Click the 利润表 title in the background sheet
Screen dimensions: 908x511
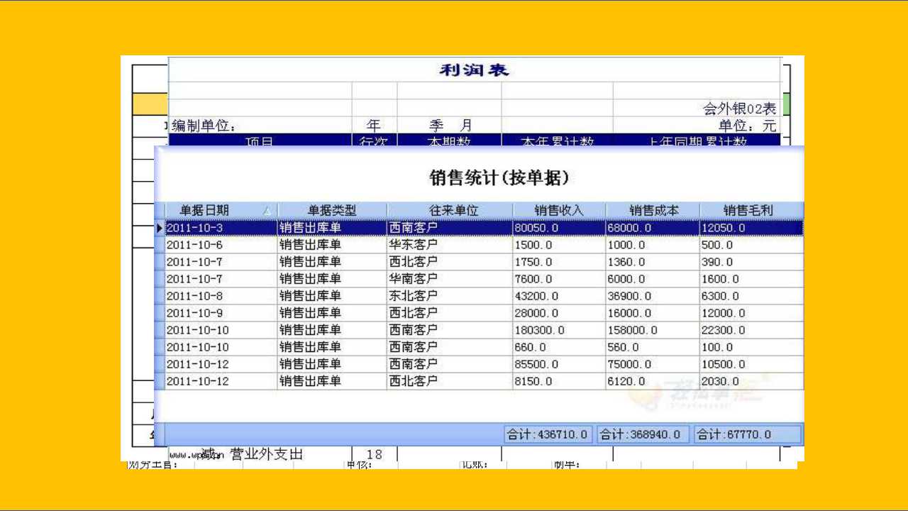pyautogui.click(x=474, y=70)
